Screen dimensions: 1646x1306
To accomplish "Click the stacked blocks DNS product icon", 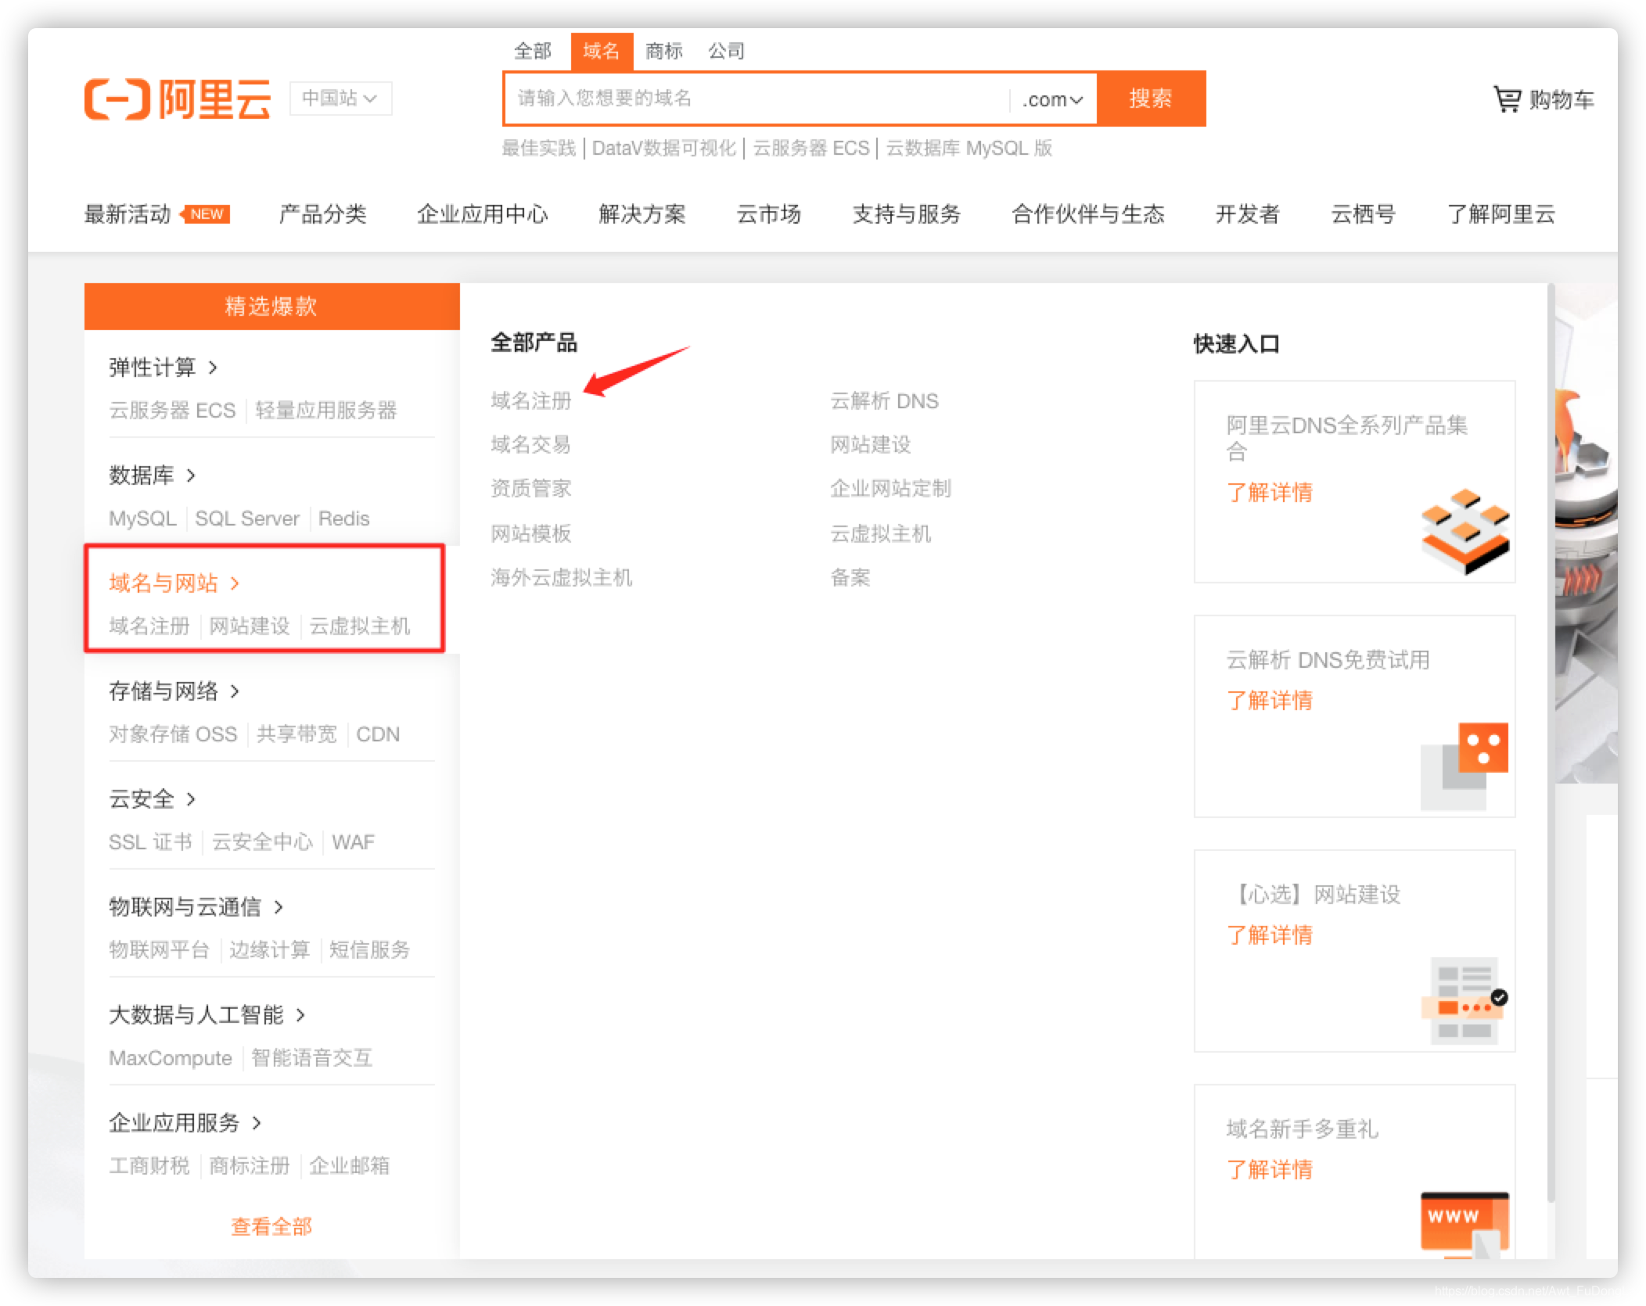I will 1464,531.
